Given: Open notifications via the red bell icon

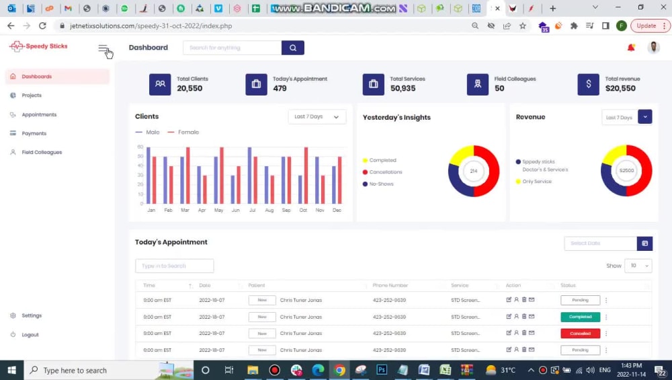Looking at the screenshot, I should point(631,48).
